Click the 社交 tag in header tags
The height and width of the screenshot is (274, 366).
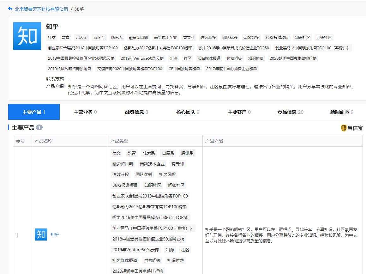[52, 38]
